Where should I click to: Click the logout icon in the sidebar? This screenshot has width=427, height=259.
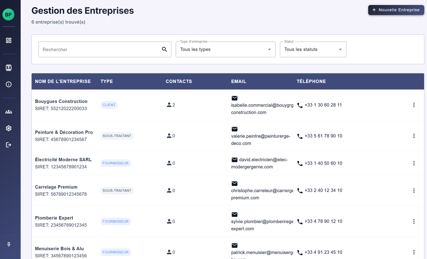[9, 145]
